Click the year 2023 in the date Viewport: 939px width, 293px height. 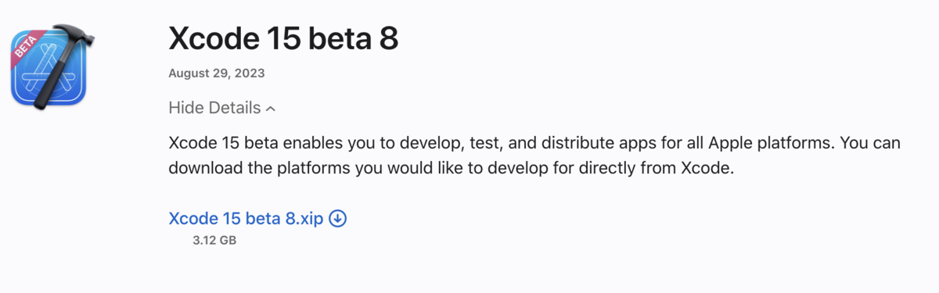[250, 73]
